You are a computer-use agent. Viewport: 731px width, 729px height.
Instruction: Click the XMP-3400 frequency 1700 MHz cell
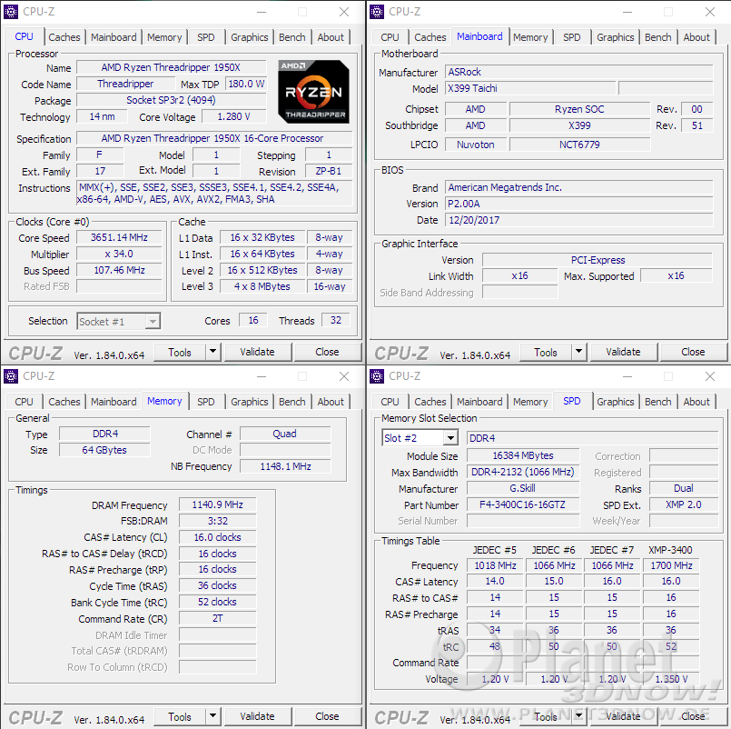tap(671, 565)
